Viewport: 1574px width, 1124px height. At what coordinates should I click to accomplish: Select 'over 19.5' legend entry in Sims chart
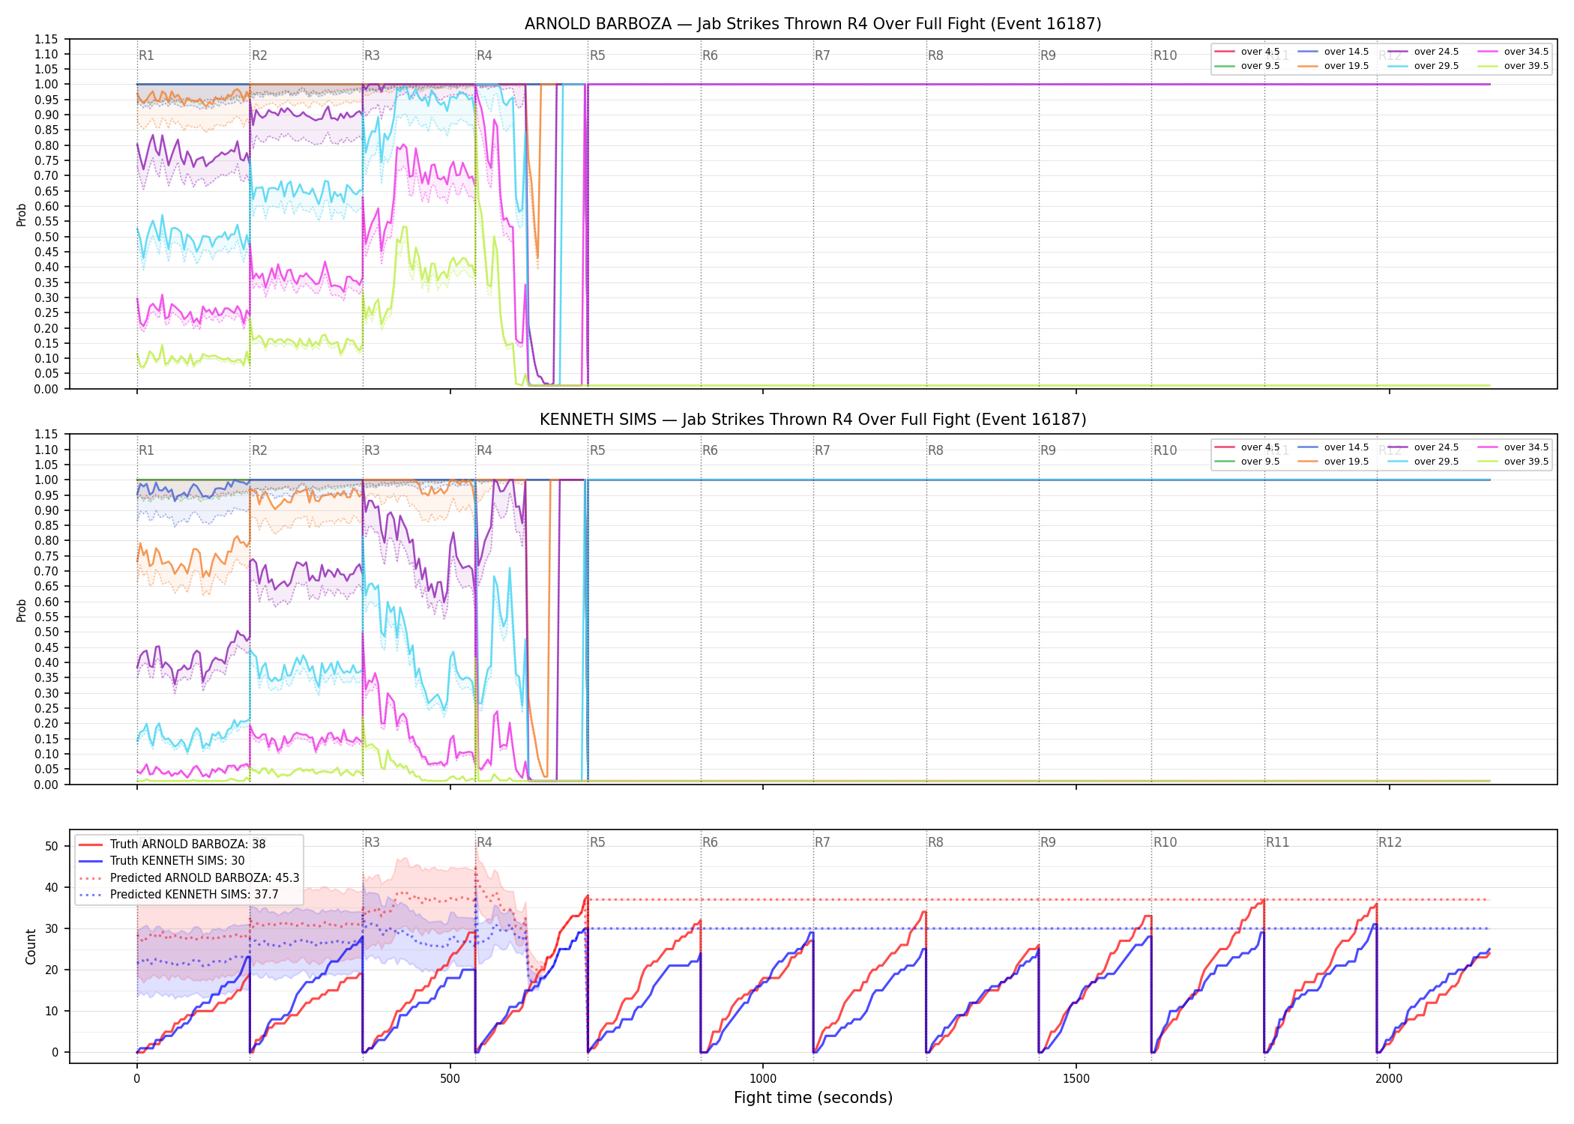click(x=1333, y=462)
